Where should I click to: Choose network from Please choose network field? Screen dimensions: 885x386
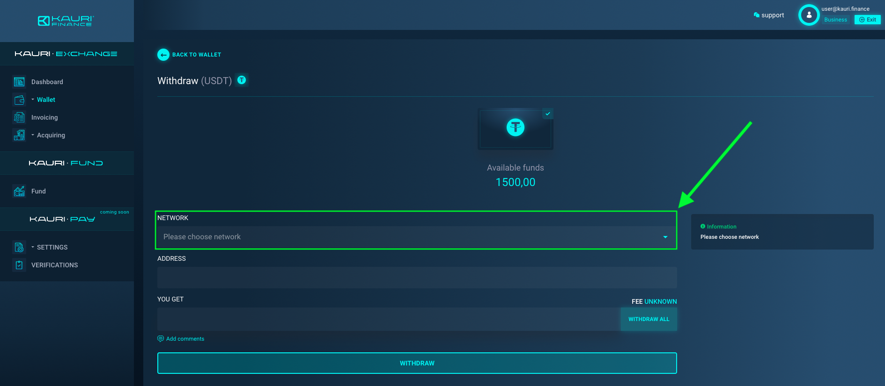[x=417, y=237]
